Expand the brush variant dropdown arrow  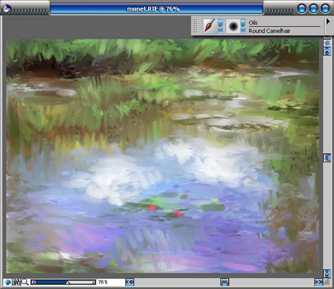pyautogui.click(x=243, y=26)
